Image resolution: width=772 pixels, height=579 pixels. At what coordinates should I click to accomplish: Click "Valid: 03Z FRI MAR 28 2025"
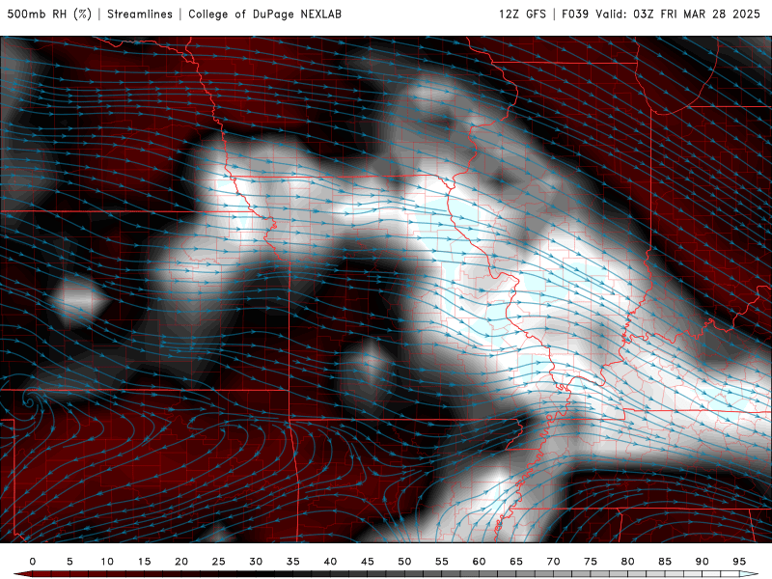point(678,14)
